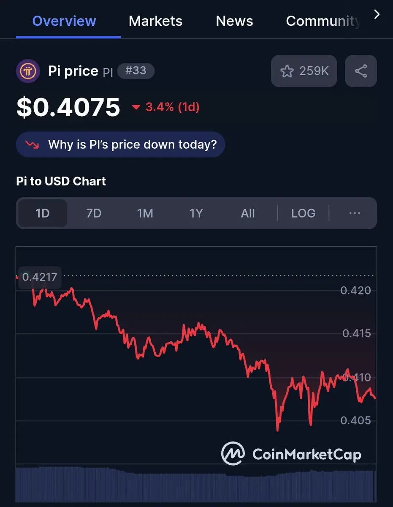Open the Markets tab

[x=155, y=21]
